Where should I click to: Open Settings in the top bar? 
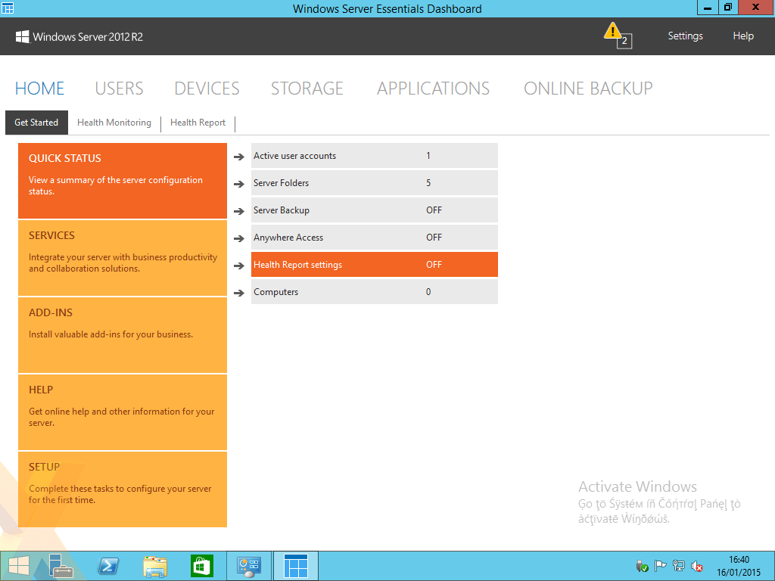(685, 36)
